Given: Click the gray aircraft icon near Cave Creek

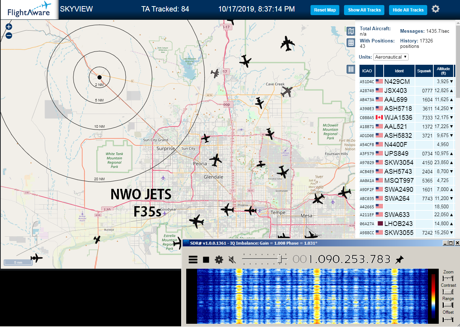Looking at the screenshot, I should tap(287, 91).
